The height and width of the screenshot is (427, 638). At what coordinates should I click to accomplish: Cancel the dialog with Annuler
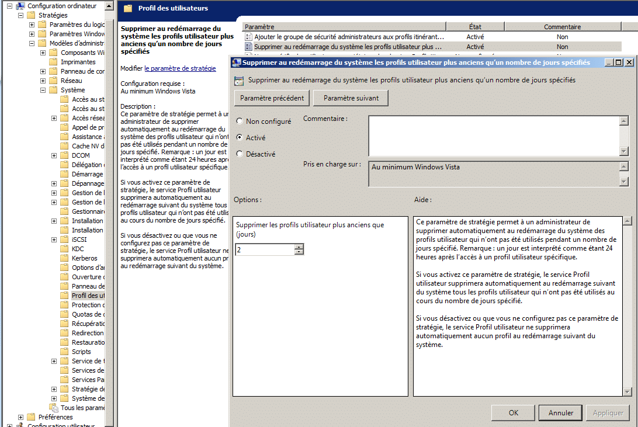click(x=561, y=413)
